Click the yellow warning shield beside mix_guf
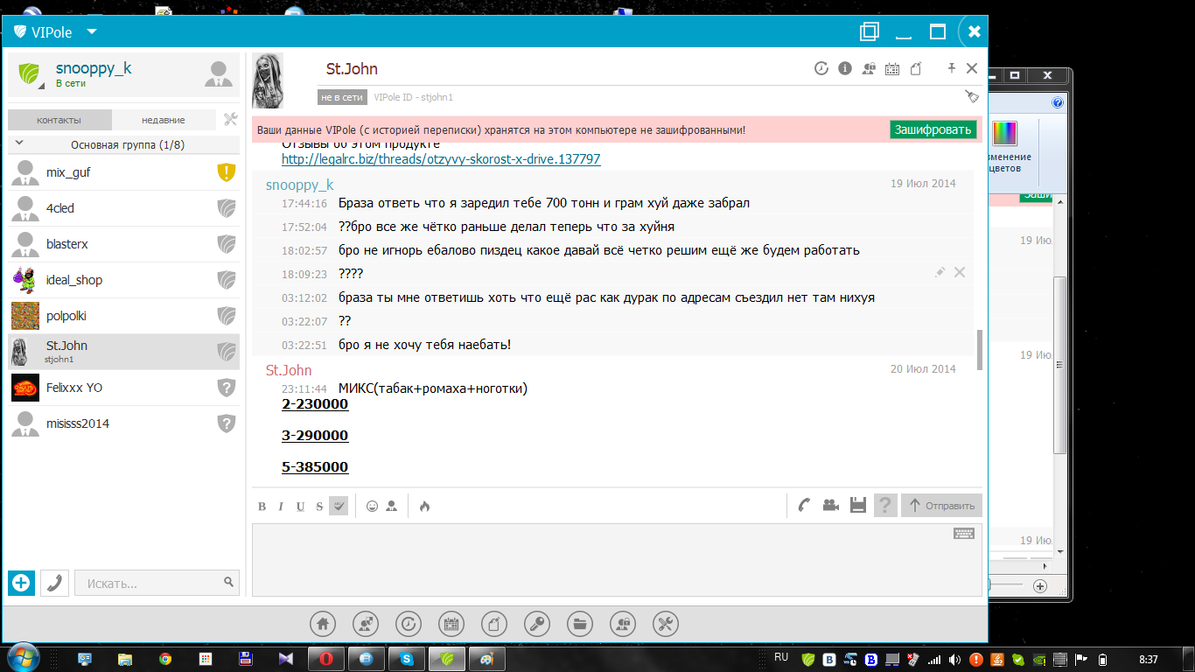1195x672 pixels. [227, 172]
